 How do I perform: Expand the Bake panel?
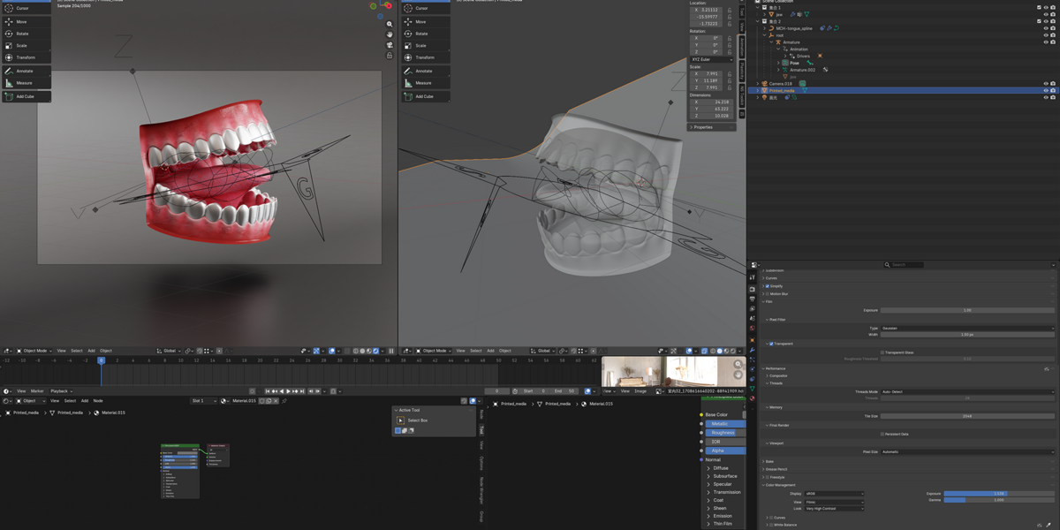[769, 461]
